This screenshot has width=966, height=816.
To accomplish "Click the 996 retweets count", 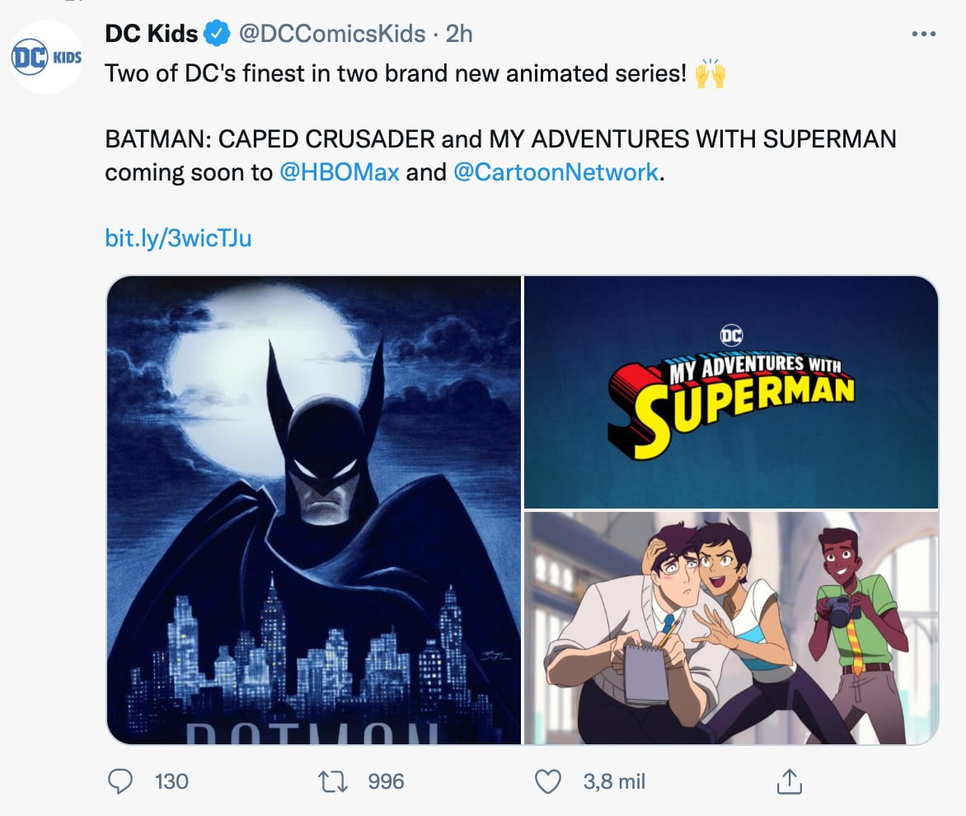I will click(386, 781).
